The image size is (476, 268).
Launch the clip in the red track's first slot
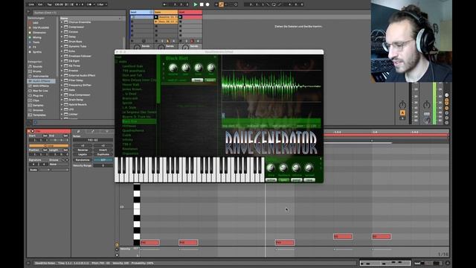click(x=180, y=17)
